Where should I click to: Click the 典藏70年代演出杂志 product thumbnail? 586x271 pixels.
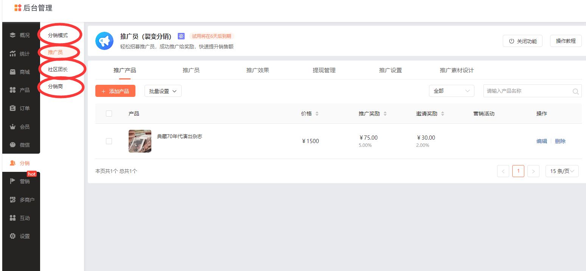[140, 141]
